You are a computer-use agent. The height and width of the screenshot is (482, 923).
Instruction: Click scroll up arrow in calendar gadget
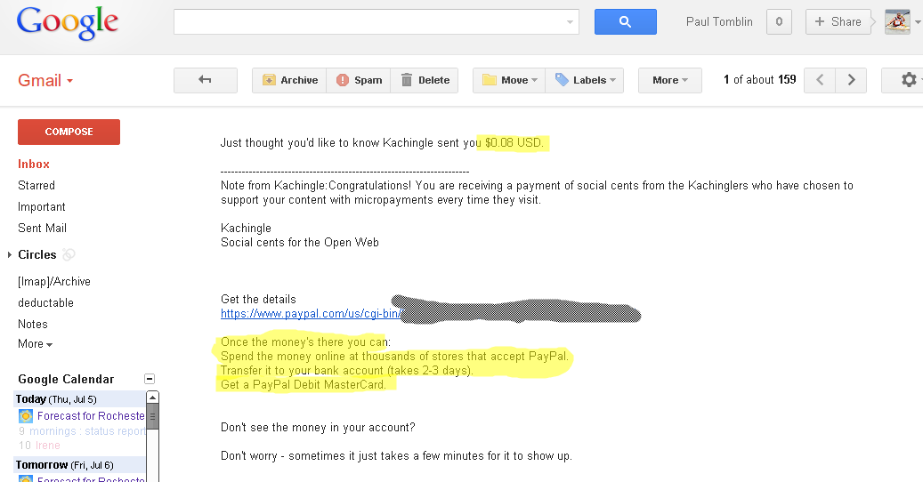(x=152, y=398)
